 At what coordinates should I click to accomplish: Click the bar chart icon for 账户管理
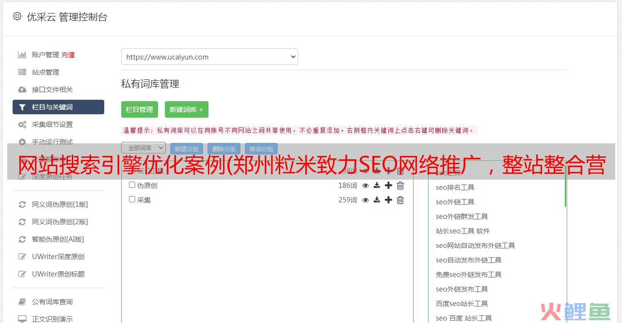pos(22,55)
